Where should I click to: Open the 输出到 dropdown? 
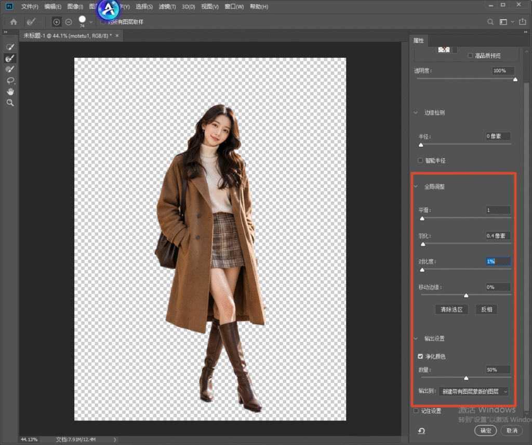click(x=474, y=391)
